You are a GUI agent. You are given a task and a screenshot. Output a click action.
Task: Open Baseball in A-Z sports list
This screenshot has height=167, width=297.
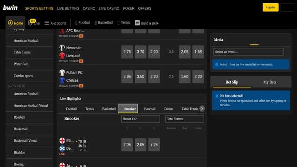tap(30, 117)
